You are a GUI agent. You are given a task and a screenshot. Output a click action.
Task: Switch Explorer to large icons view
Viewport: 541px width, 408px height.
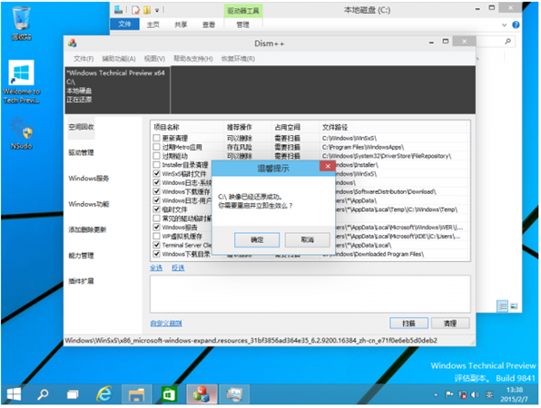[514, 306]
